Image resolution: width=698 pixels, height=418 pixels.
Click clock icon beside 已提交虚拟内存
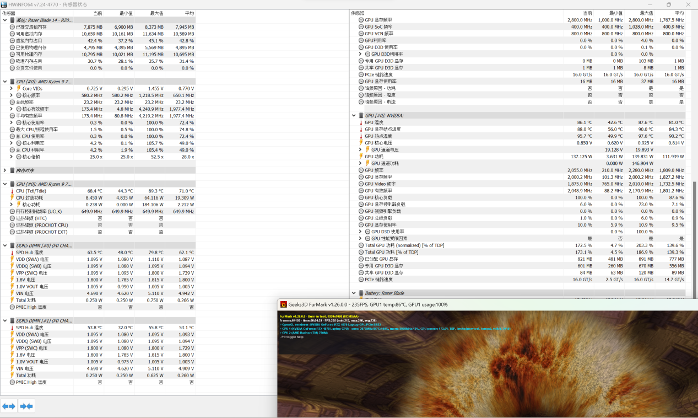click(x=12, y=26)
